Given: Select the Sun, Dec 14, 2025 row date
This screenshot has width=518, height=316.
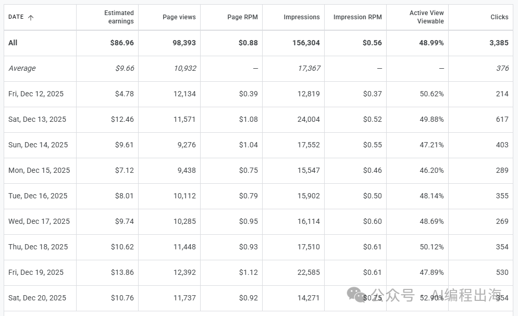Looking at the screenshot, I should pos(38,145).
